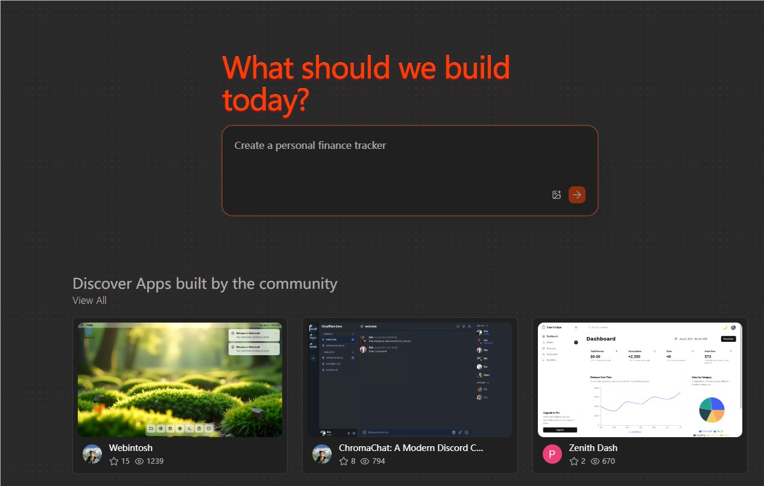Launch the globe browser icon in Webintosh's dock
Screen dimensions: 764x486
pyautogui.click(x=180, y=428)
